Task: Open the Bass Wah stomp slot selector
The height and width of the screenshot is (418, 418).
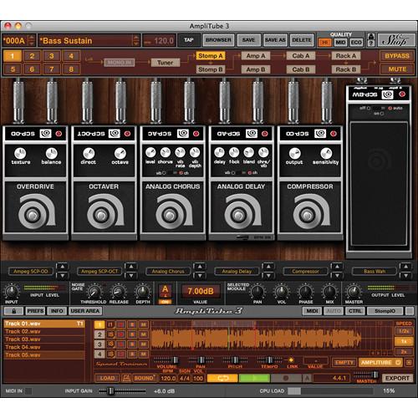Action: 375,271
